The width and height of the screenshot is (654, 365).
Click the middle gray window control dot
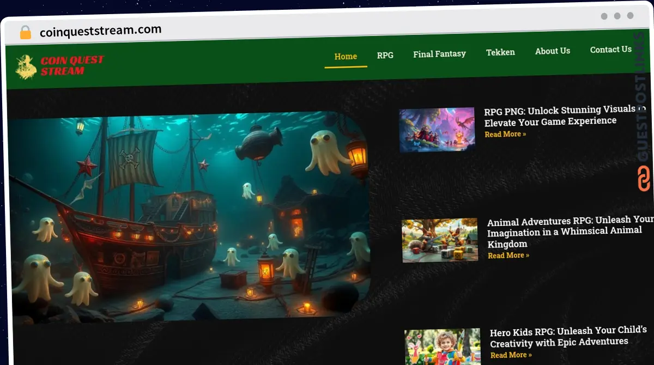tap(617, 16)
